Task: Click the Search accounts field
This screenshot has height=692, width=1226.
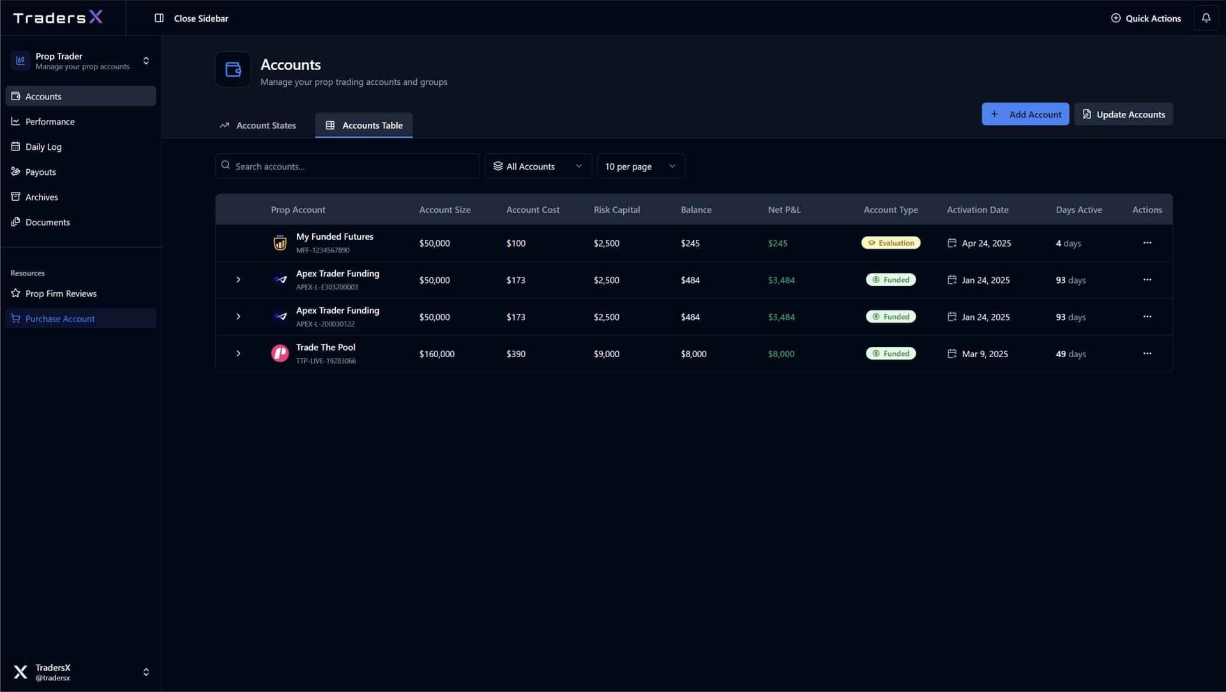Action: coord(347,166)
